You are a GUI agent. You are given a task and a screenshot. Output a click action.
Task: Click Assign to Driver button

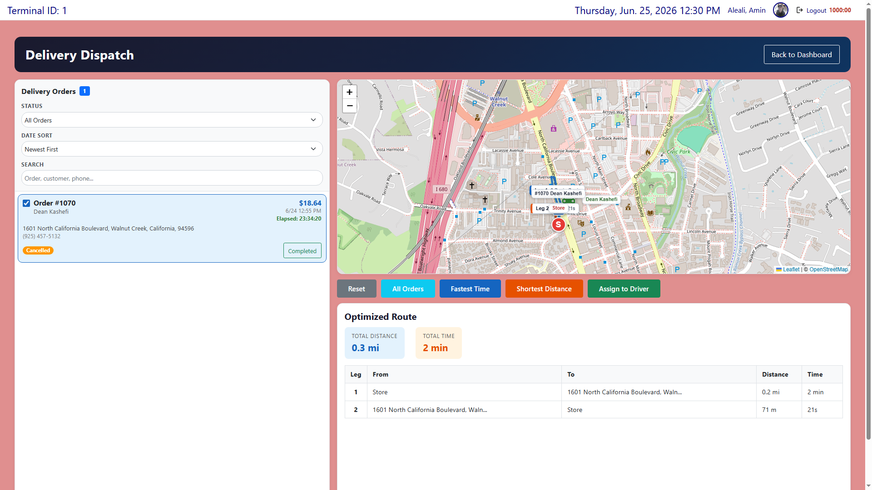[624, 289]
